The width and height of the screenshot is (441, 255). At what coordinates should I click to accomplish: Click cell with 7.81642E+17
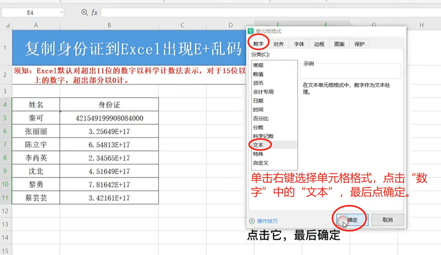pos(109,184)
